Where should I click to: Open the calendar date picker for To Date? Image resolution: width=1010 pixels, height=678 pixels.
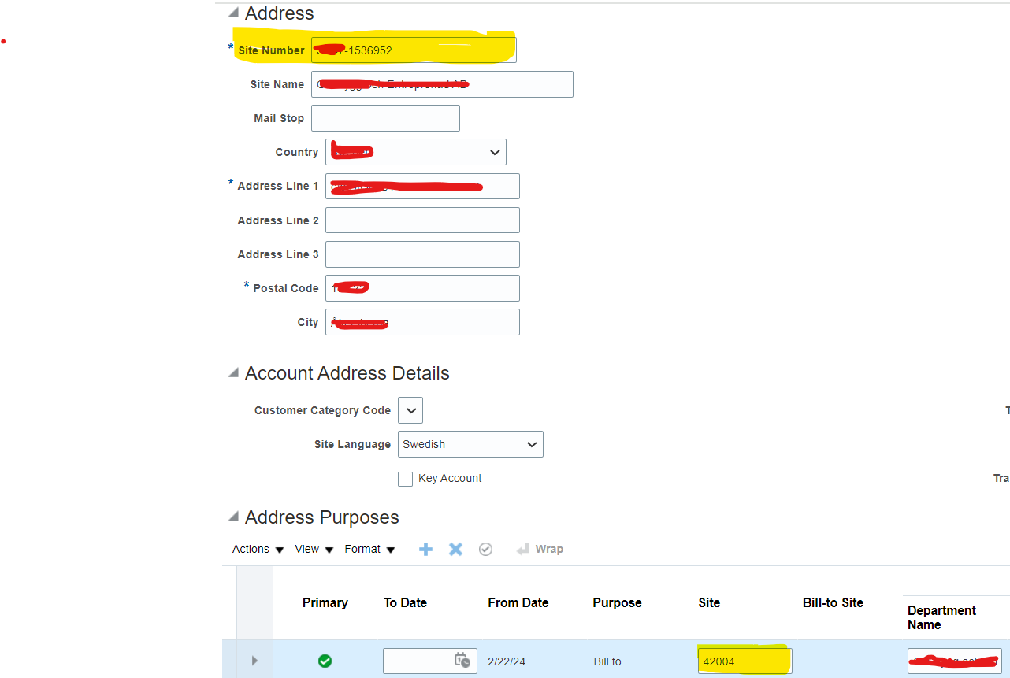[x=464, y=661]
